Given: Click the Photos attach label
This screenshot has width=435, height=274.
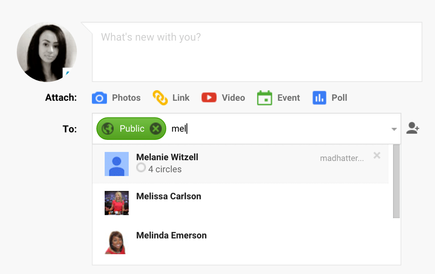Looking at the screenshot, I should point(126,98).
